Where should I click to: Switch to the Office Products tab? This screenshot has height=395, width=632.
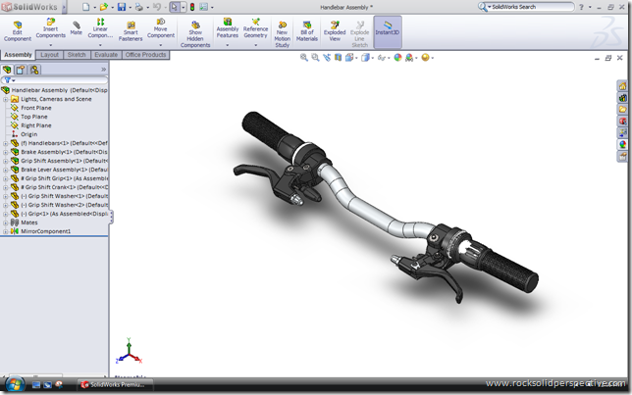[145, 55]
